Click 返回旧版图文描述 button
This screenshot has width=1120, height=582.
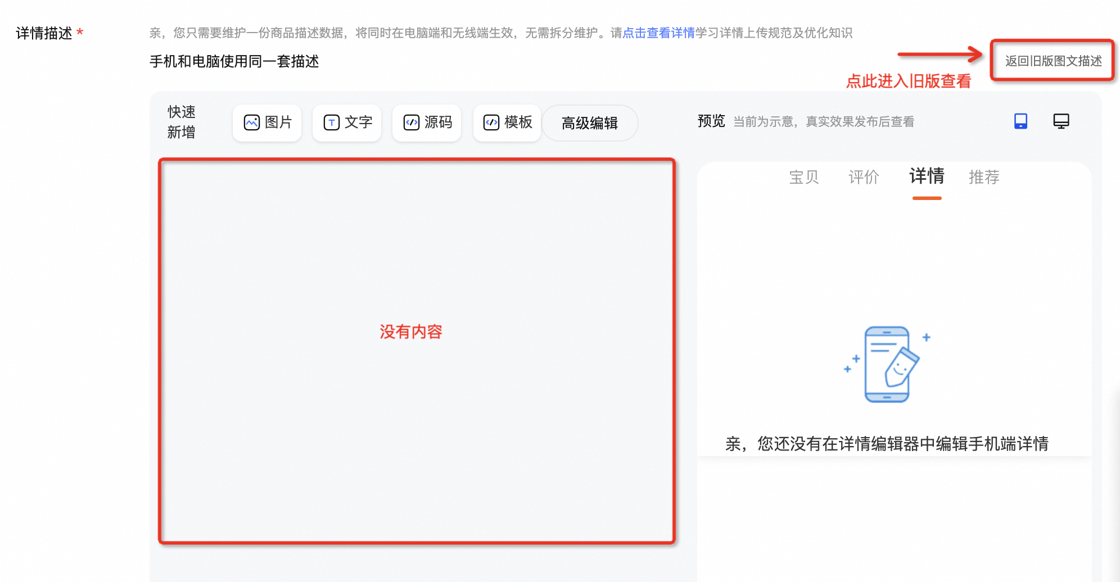tap(1053, 61)
